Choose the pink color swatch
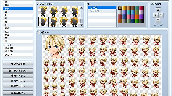Viewport: 172px width, 96px height. click(129, 17)
